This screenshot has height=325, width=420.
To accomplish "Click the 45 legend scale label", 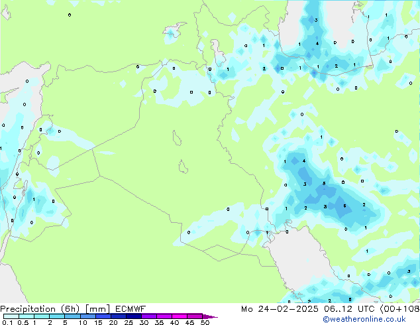I will pyautogui.click(x=190, y=322).
